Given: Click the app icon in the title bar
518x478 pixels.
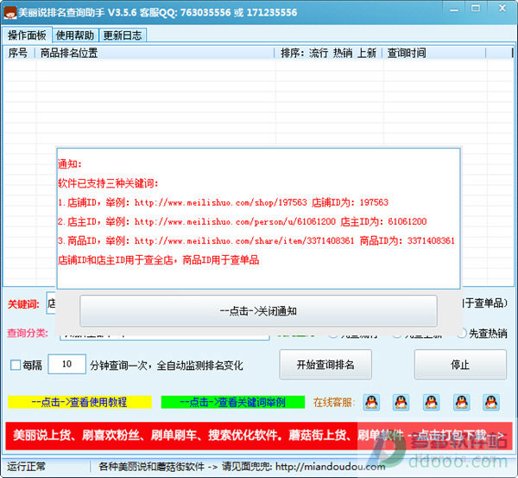Looking at the screenshot, I should (9, 13).
